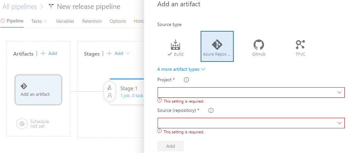
Task: Switch to the Variables tab
Action: pos(65,21)
